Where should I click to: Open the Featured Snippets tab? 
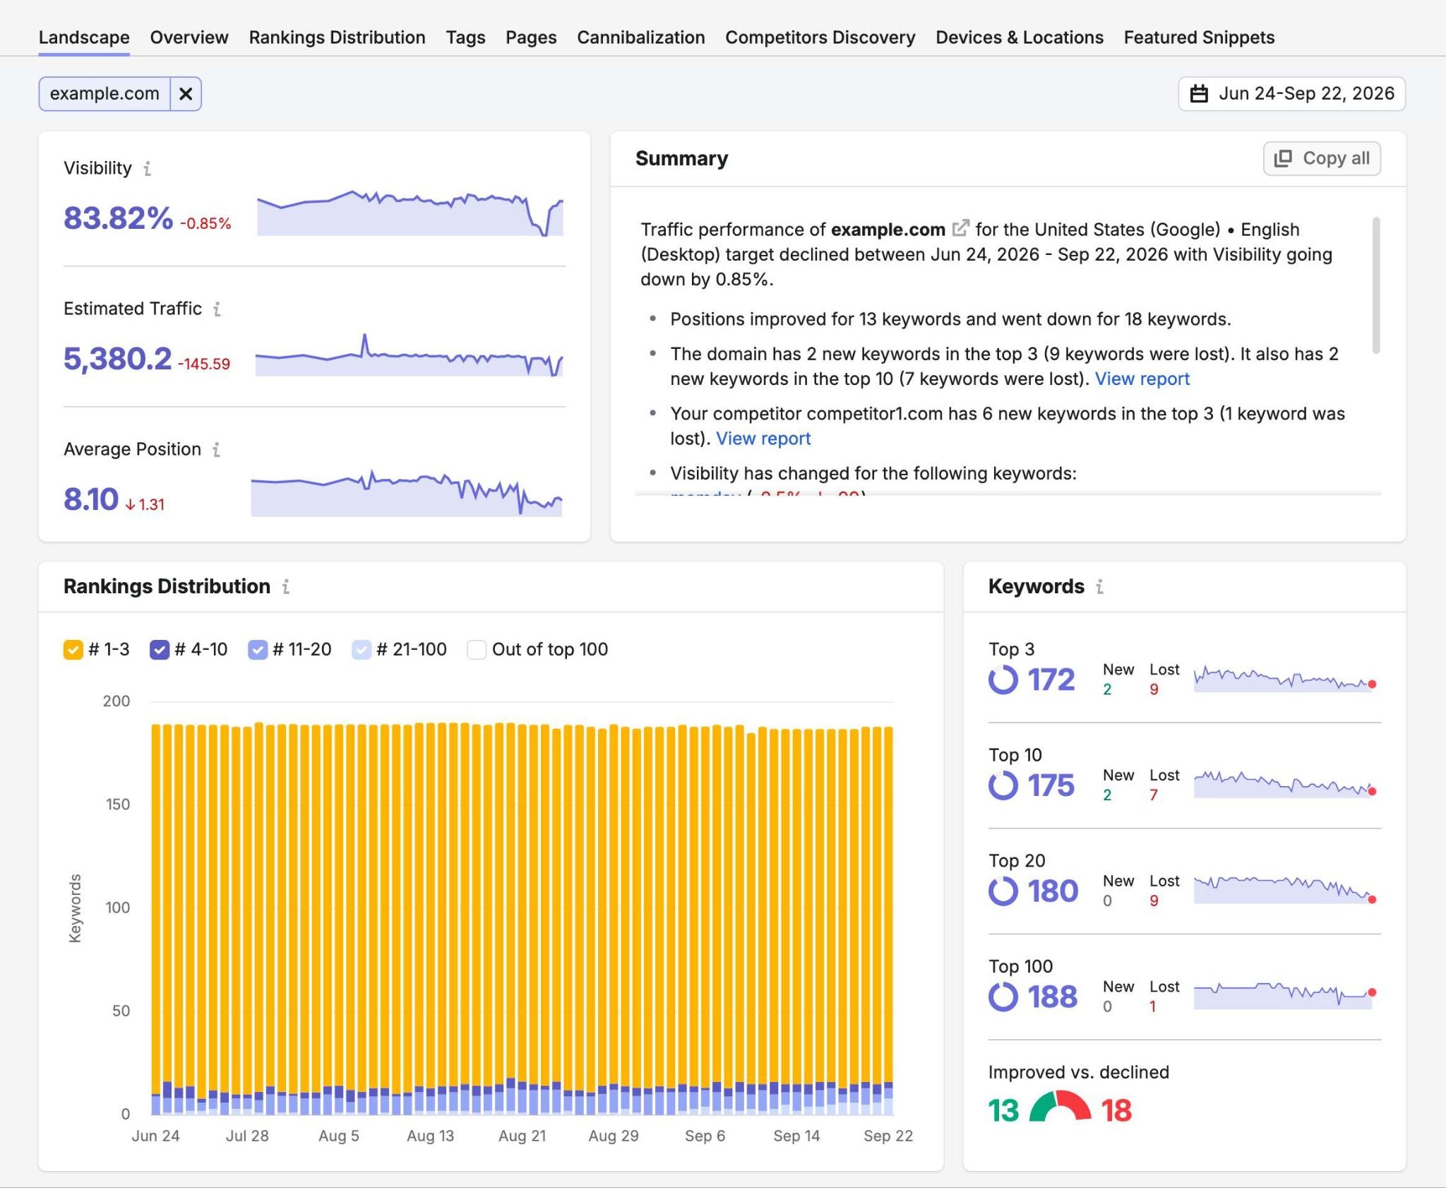coord(1199,37)
